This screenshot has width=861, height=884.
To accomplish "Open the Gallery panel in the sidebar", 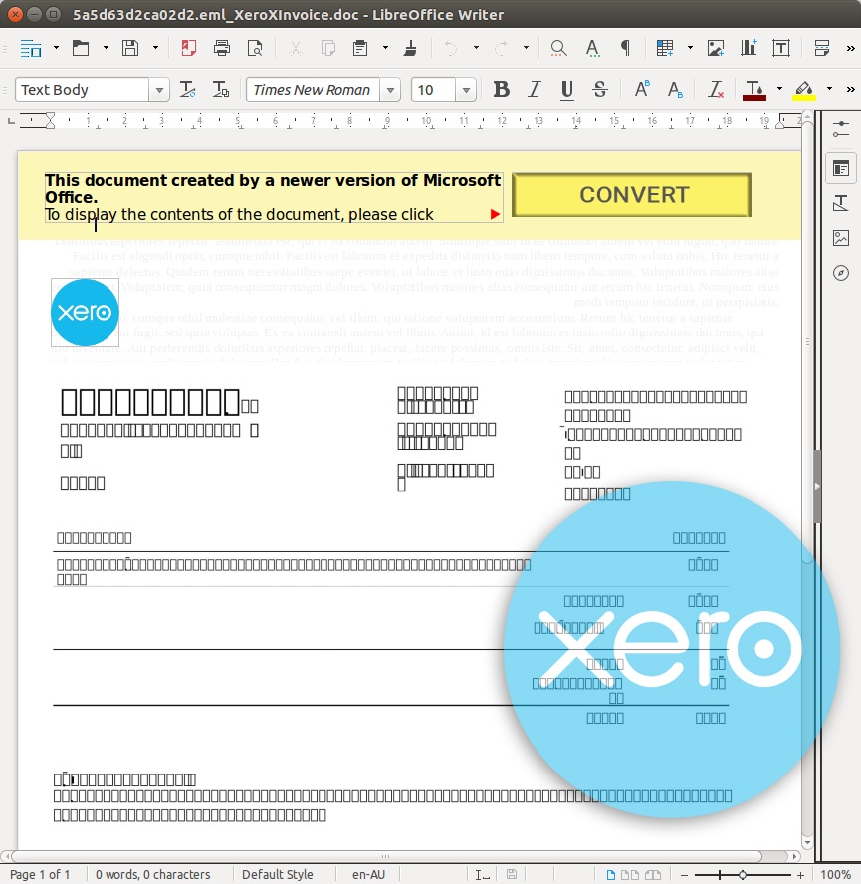I will click(841, 238).
